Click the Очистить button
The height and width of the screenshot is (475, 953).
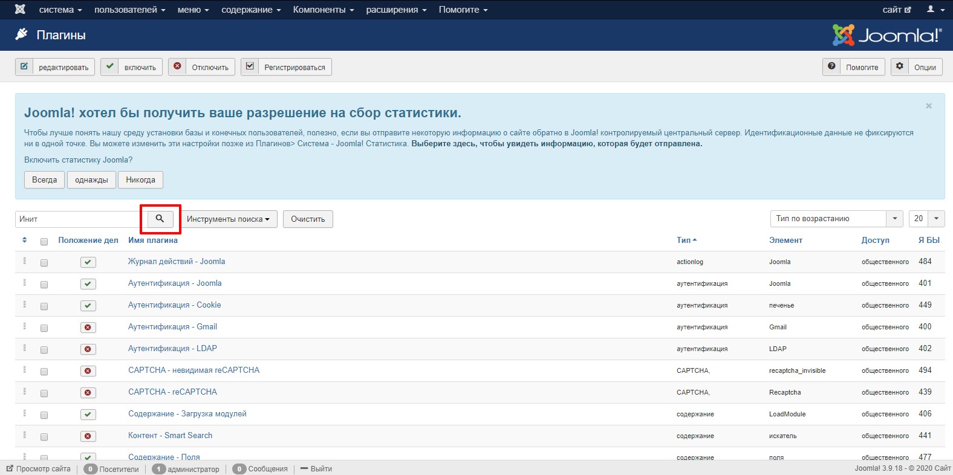(308, 219)
